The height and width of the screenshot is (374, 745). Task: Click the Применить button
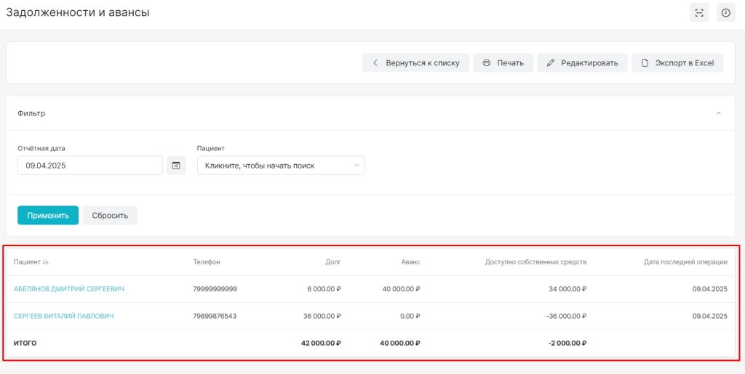(48, 215)
